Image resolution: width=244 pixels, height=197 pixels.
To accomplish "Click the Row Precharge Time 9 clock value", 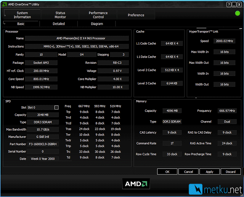I will click(227, 154).
